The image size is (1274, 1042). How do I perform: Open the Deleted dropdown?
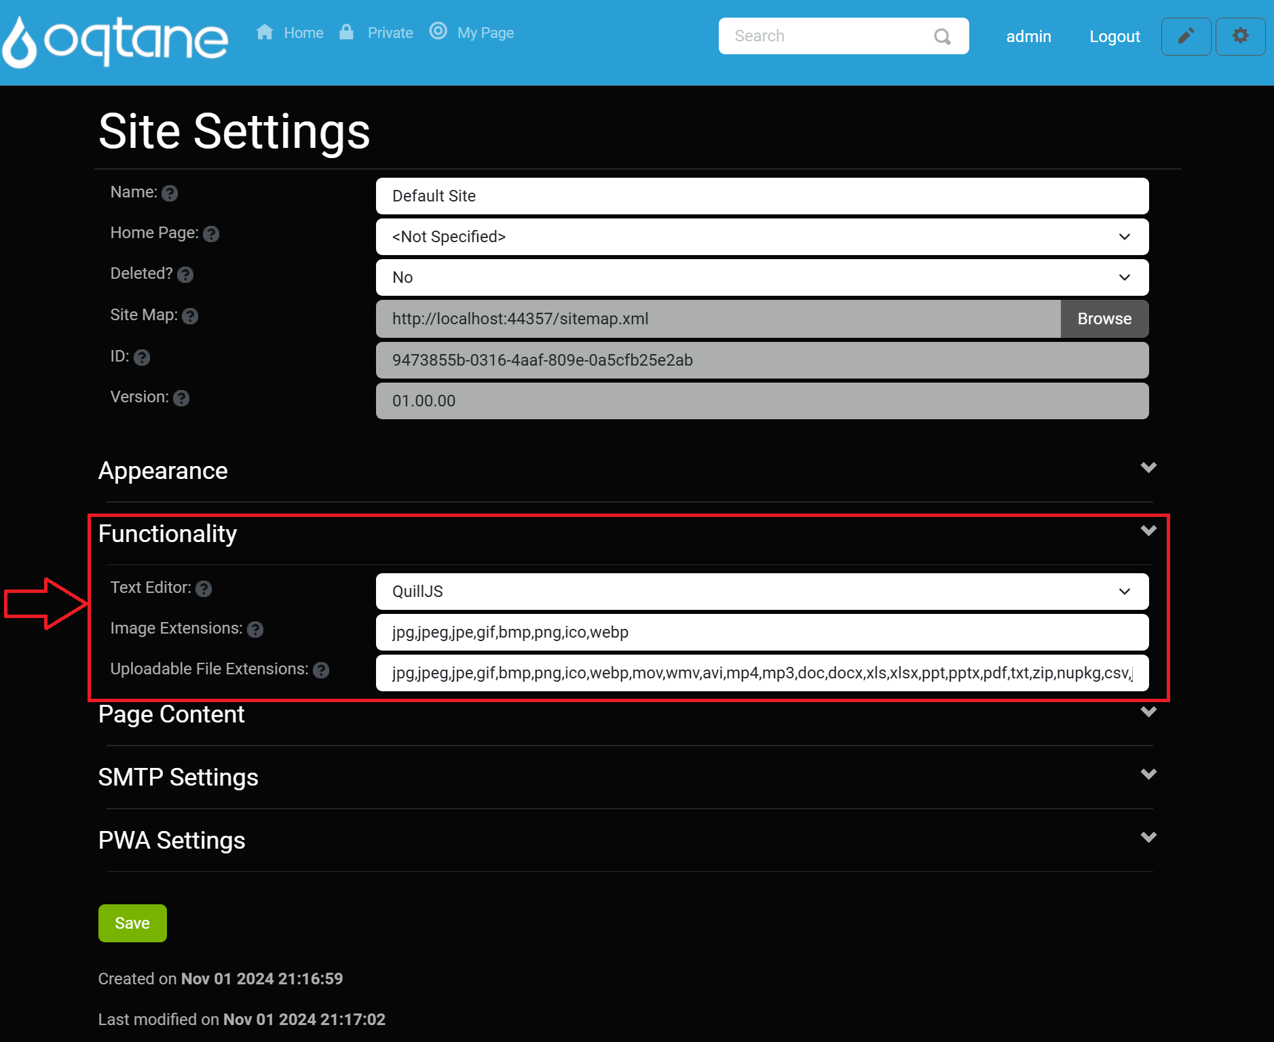pos(762,277)
